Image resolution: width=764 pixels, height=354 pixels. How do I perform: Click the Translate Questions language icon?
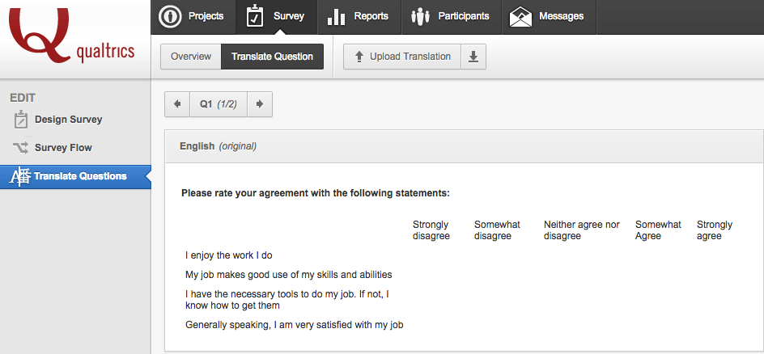(x=20, y=176)
